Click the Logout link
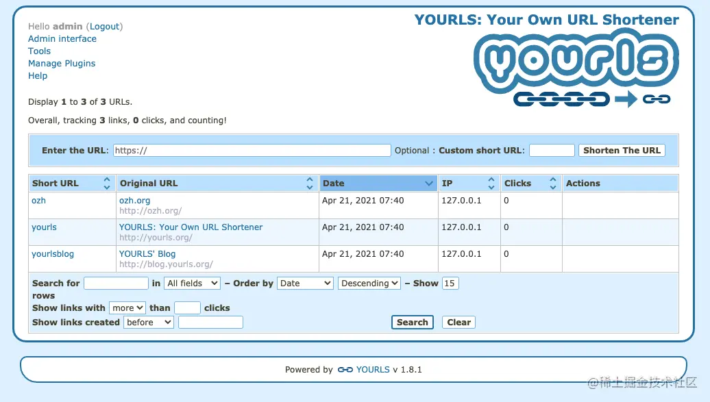 (x=104, y=26)
